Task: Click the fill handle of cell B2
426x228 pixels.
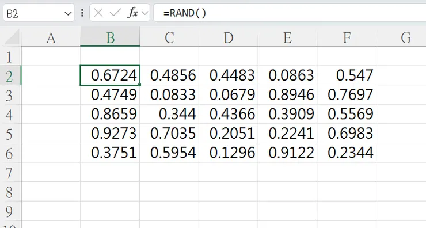Action: (140, 85)
